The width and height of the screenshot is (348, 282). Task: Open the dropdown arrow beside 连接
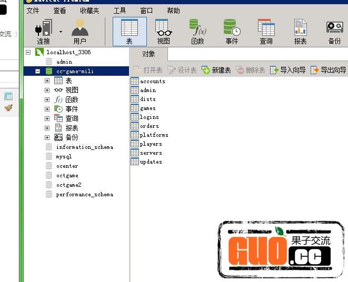pyautogui.click(x=61, y=32)
